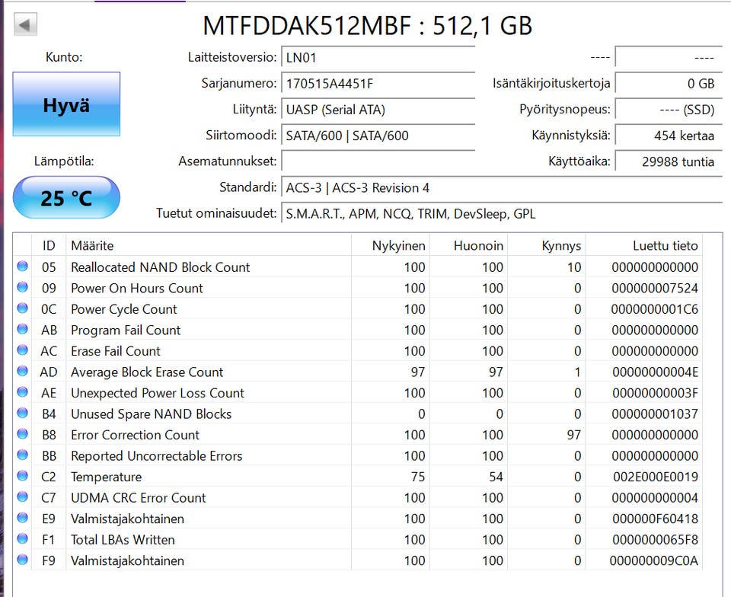
Task: Click the back arrow to previous disk
Action: (25, 24)
